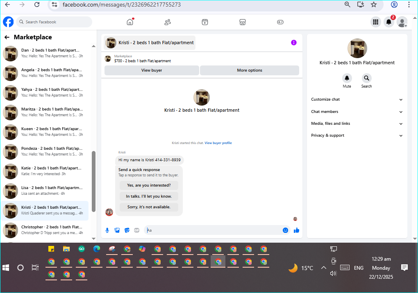Attach a file with the photo icon
The image size is (418, 293).
point(117,230)
